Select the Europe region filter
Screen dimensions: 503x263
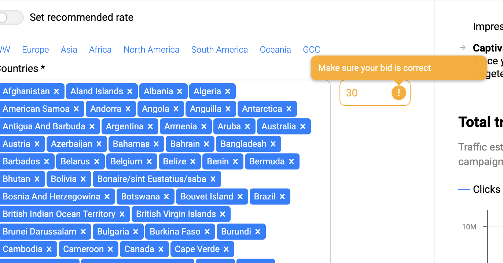(36, 50)
